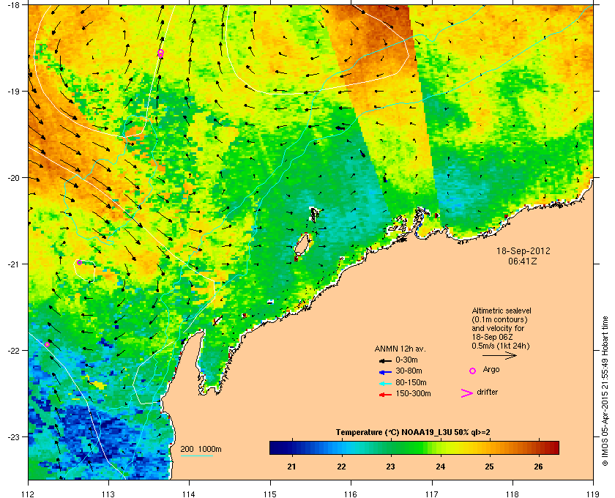Click the longitude axis label 112

click(29, 494)
